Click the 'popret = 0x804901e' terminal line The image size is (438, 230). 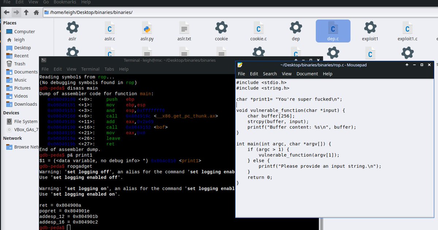click(x=64, y=211)
